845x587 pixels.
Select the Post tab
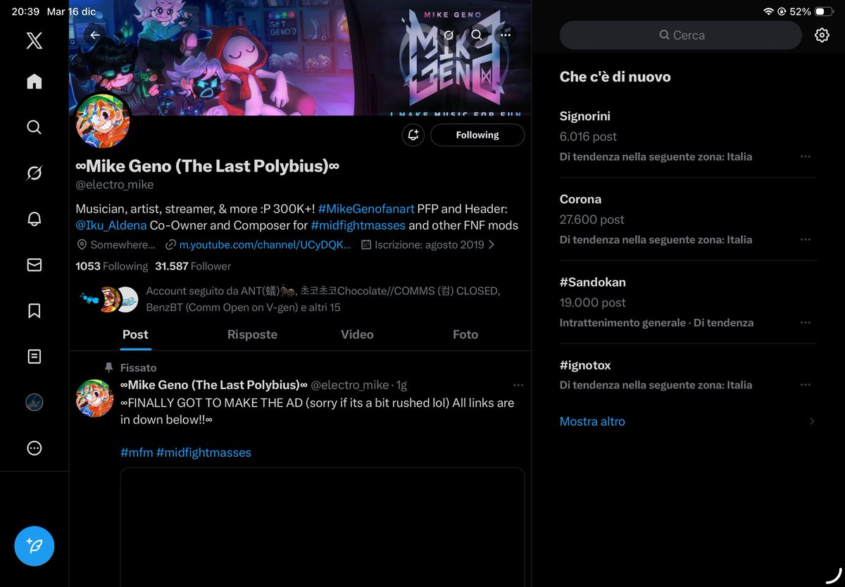(135, 334)
